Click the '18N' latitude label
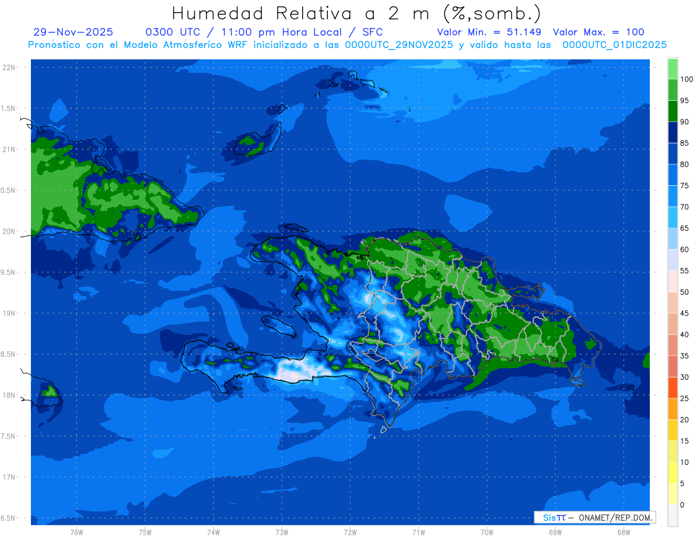Image resolution: width=700 pixels, height=540 pixels. 9,395
